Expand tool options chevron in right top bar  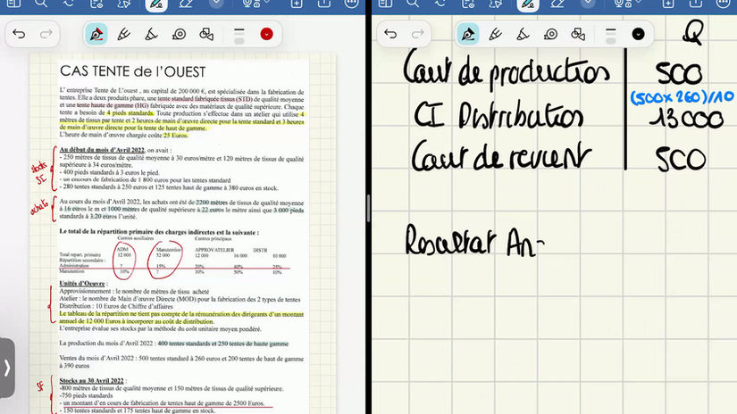coord(588,3)
